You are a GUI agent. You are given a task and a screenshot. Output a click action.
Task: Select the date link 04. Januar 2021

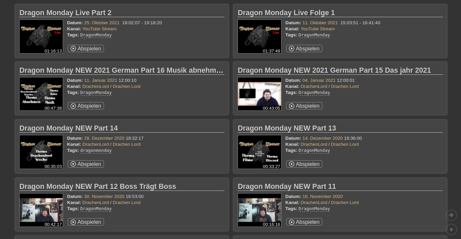(x=319, y=80)
